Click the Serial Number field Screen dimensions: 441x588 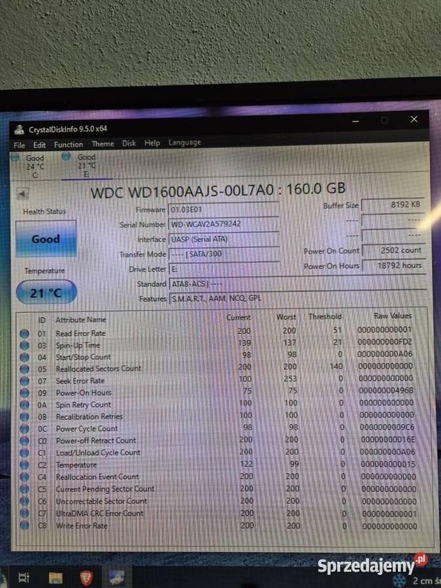(x=224, y=224)
